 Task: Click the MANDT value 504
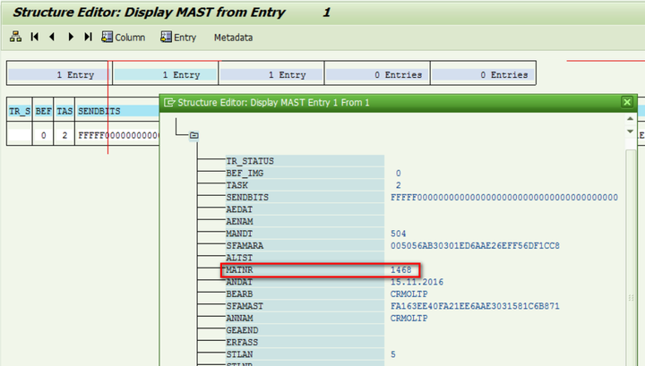point(398,234)
